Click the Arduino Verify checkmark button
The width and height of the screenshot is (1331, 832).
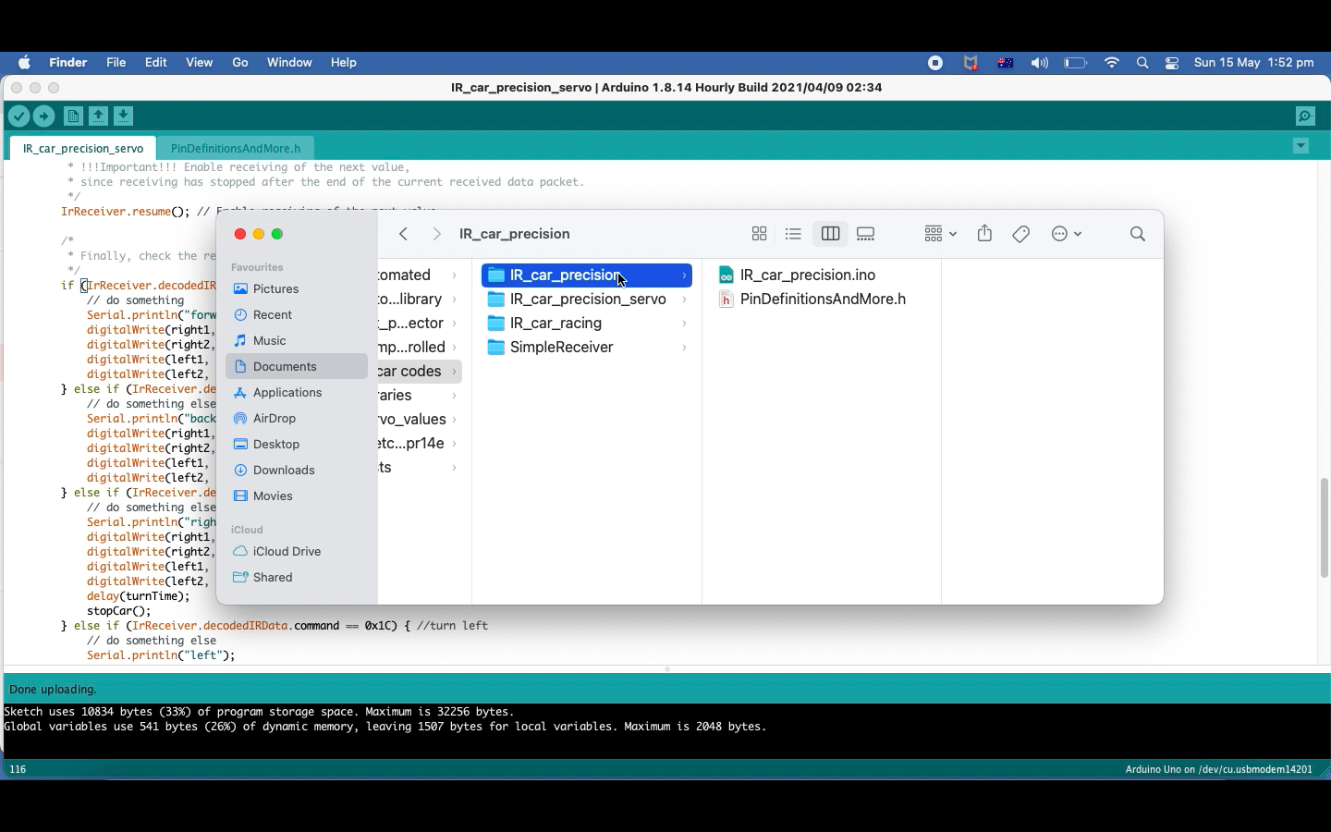[x=18, y=116]
